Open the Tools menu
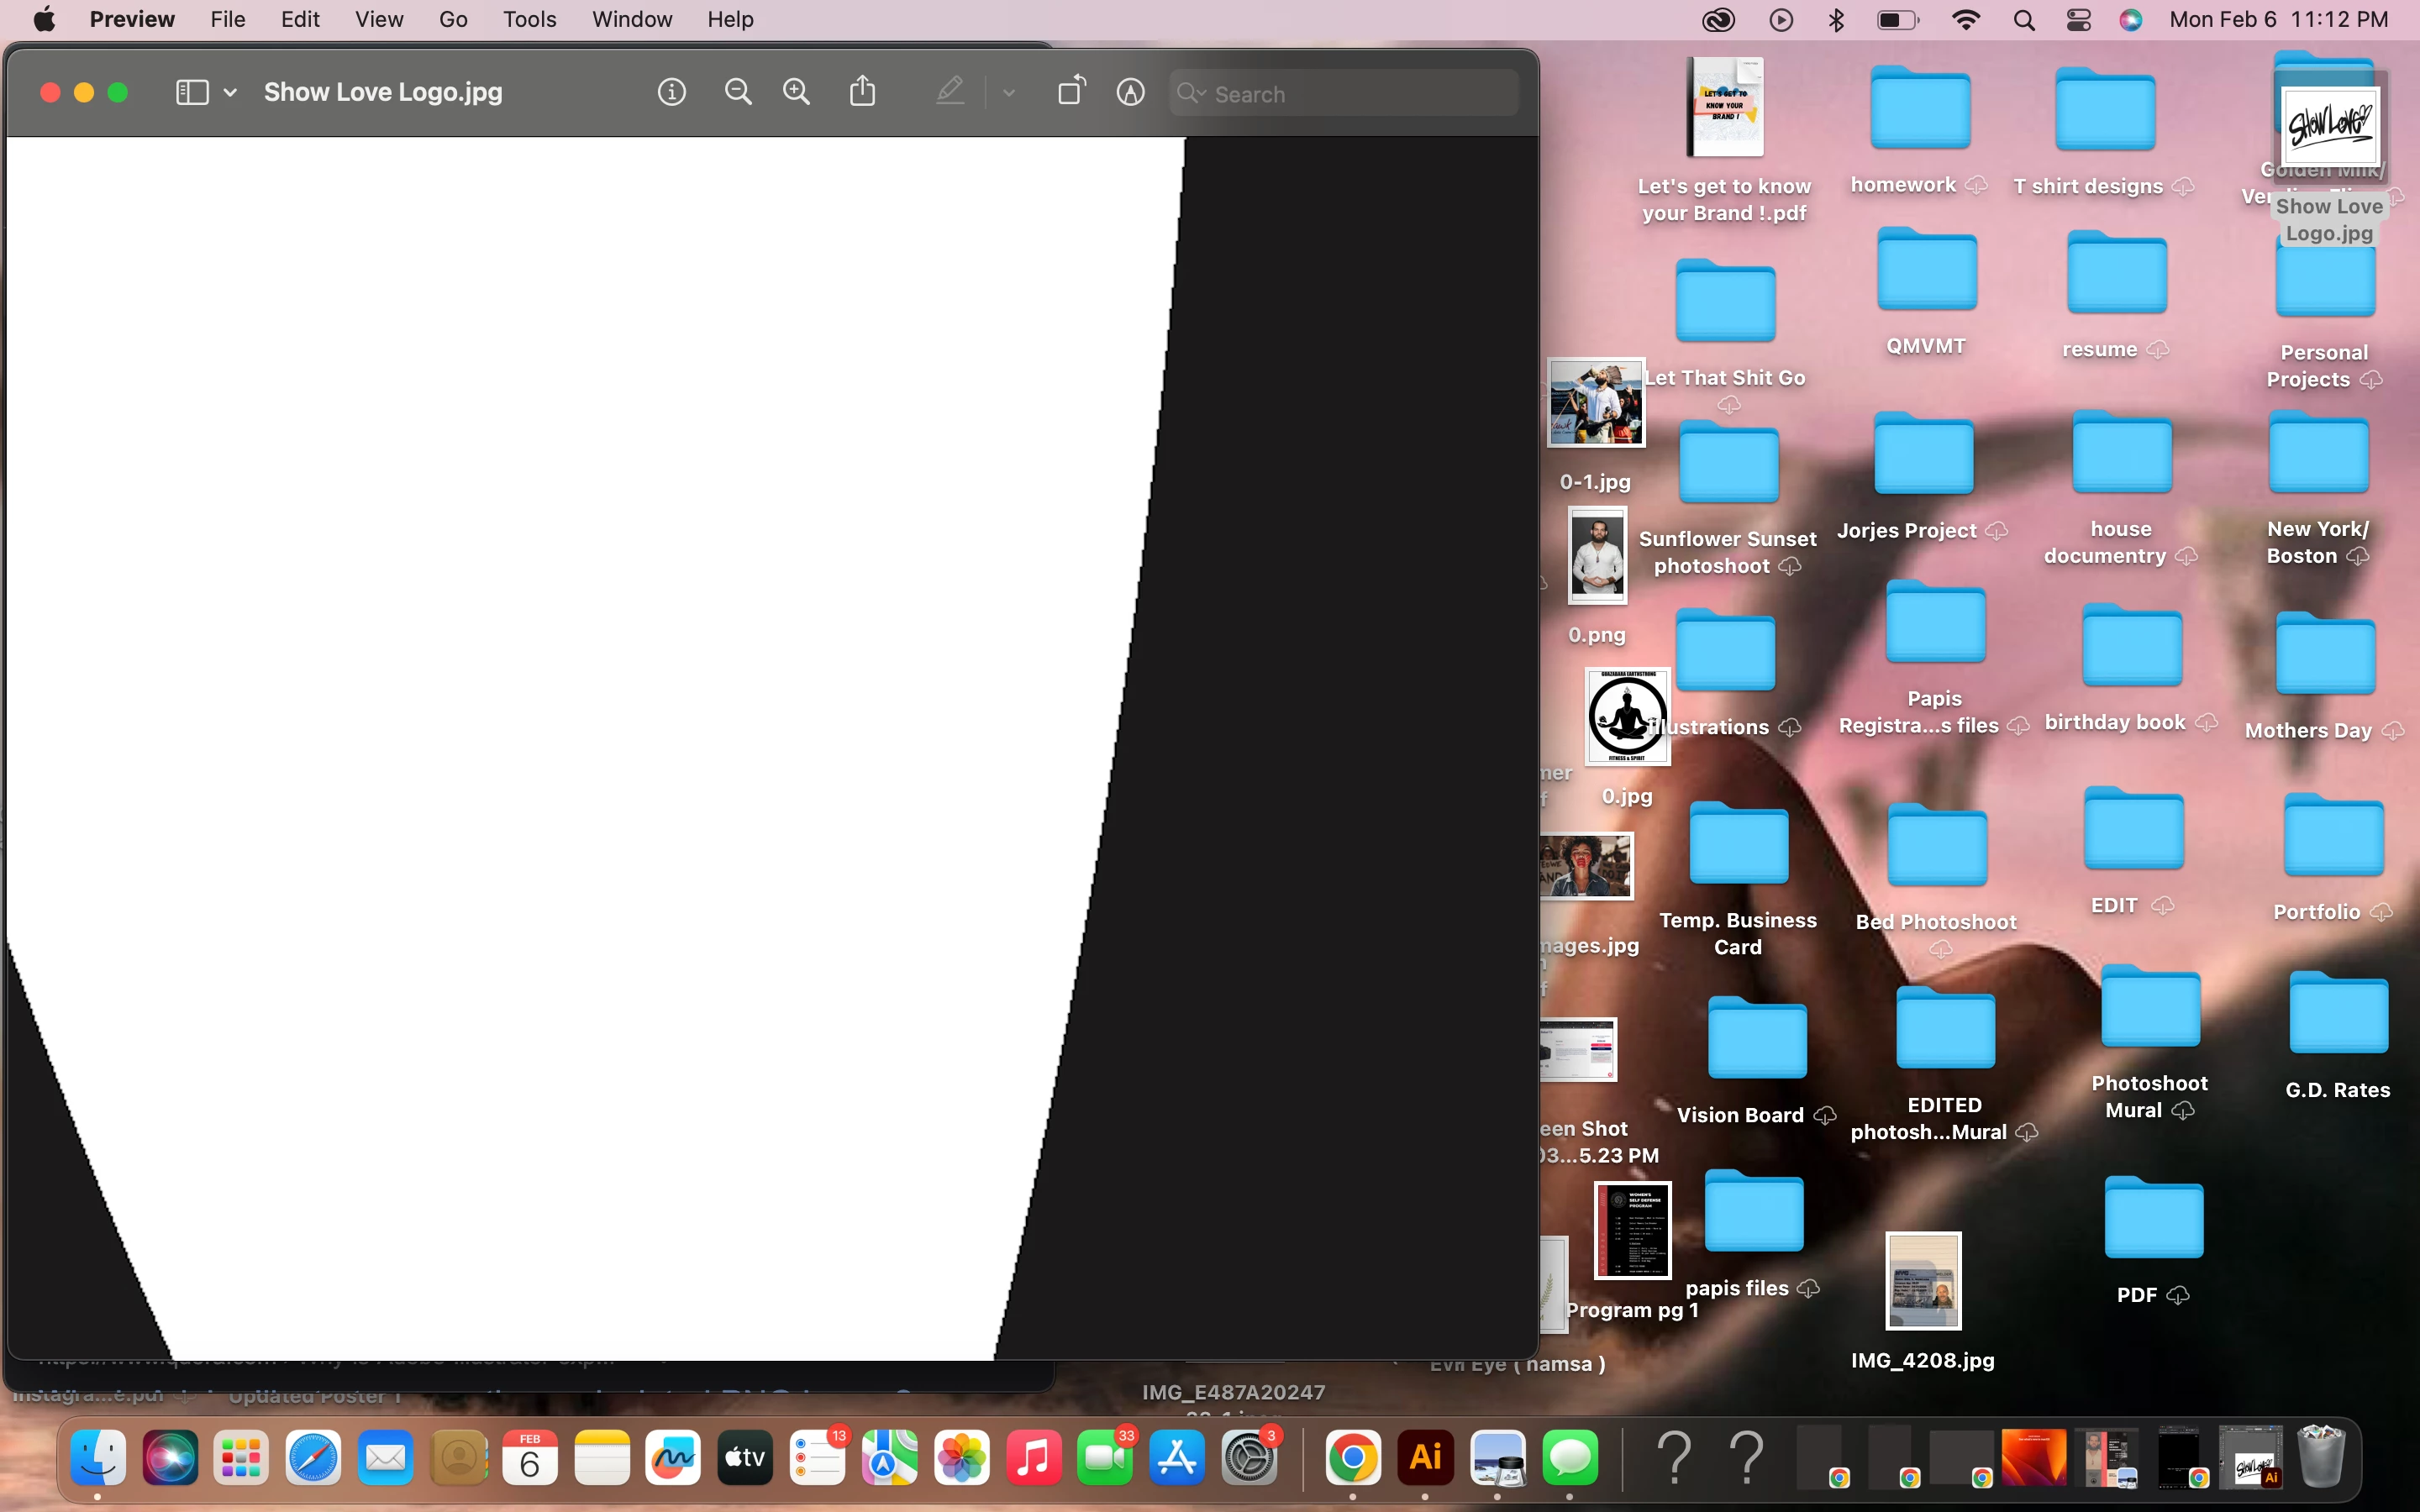Viewport: 2420px width, 1512px height. click(529, 20)
